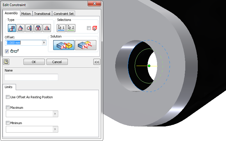Image resolution: width=226 pixels, height=141 pixels.
Task: Open the Offset value arrow menu
Action: click(44, 43)
